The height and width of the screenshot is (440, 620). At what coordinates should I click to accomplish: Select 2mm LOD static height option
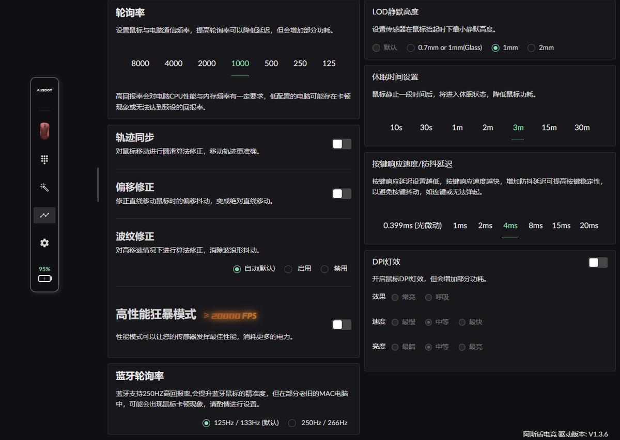point(532,47)
